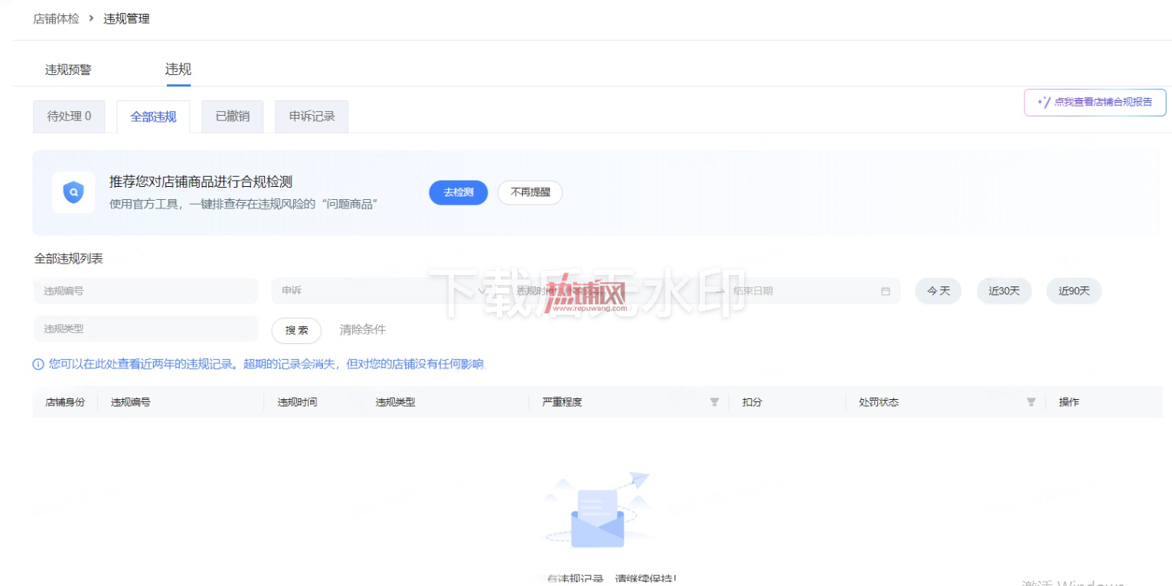Open the 申诉记录 tab
The image size is (1172, 586).
tap(312, 116)
